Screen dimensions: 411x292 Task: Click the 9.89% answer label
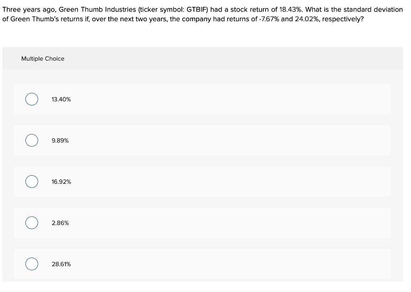60,141
